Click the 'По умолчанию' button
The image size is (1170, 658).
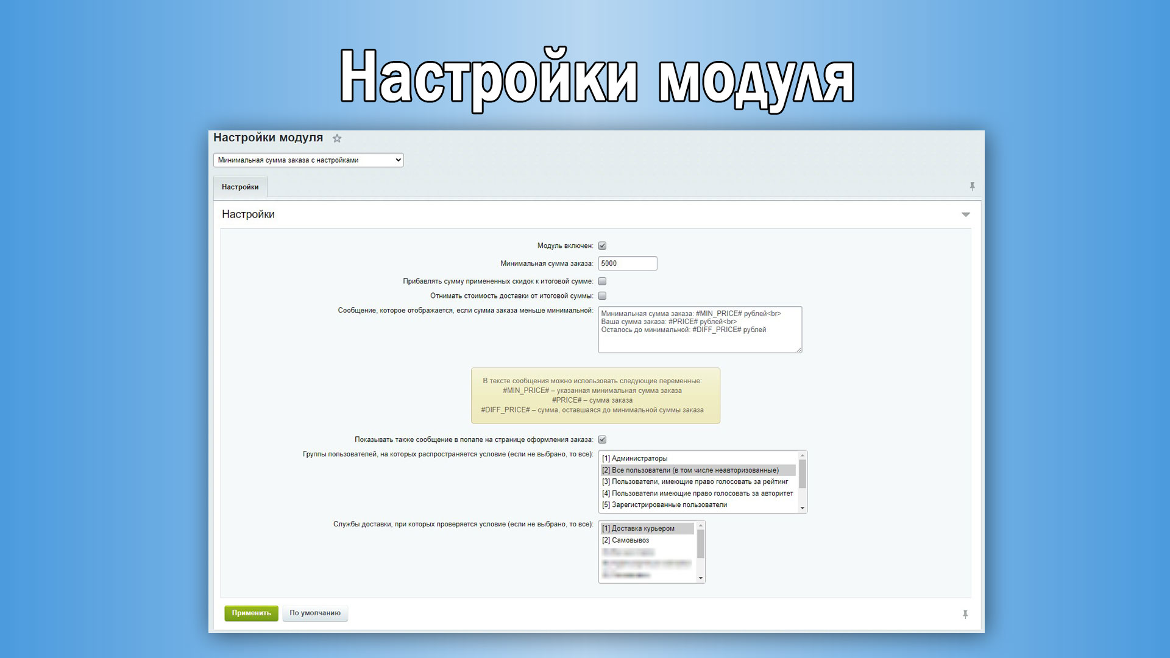pyautogui.click(x=315, y=613)
